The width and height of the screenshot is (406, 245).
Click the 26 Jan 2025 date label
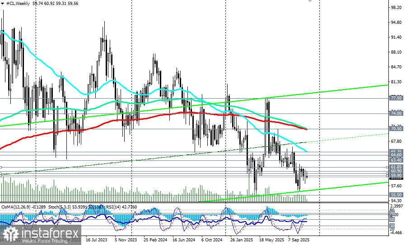tap(241, 240)
